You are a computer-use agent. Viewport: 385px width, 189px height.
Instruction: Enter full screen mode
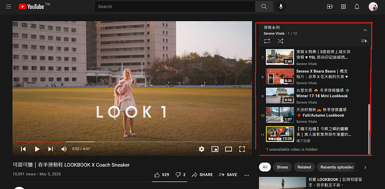tap(242, 149)
